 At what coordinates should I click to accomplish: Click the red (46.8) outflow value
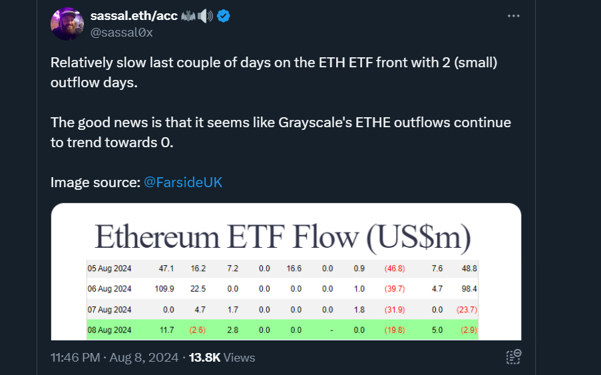pos(395,268)
